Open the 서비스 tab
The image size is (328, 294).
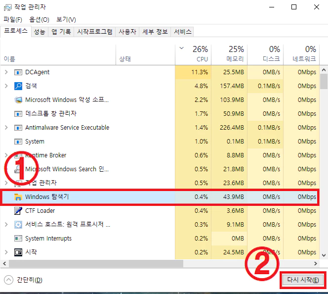tap(182, 32)
